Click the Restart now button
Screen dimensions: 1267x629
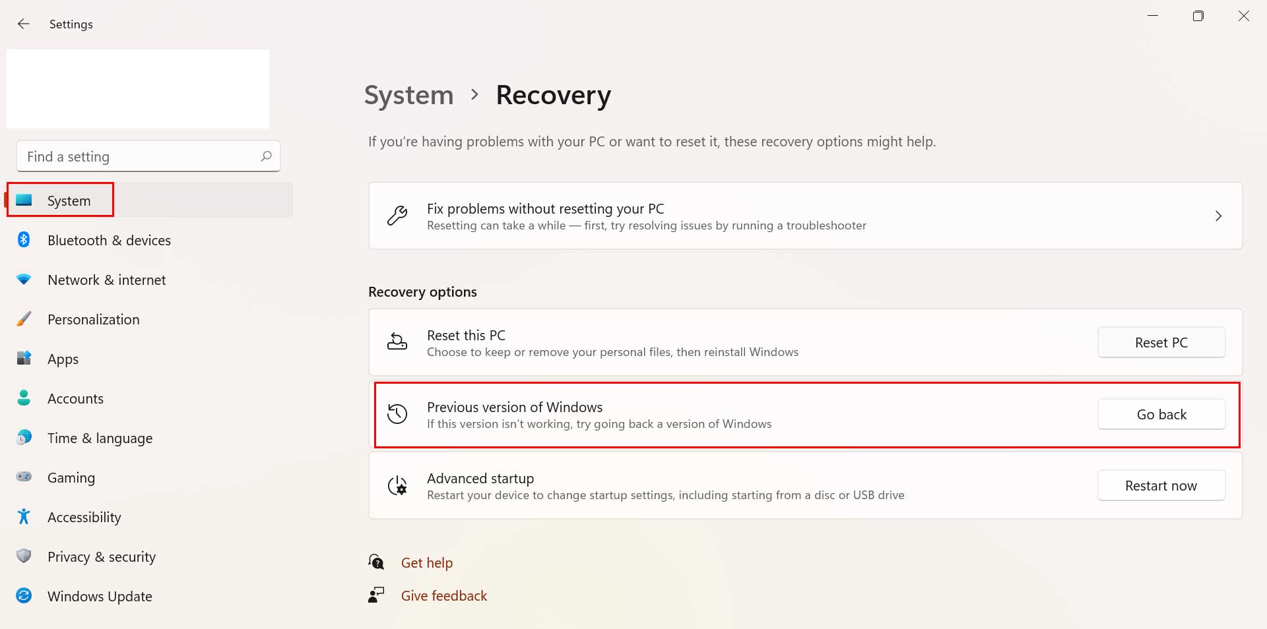click(x=1161, y=485)
